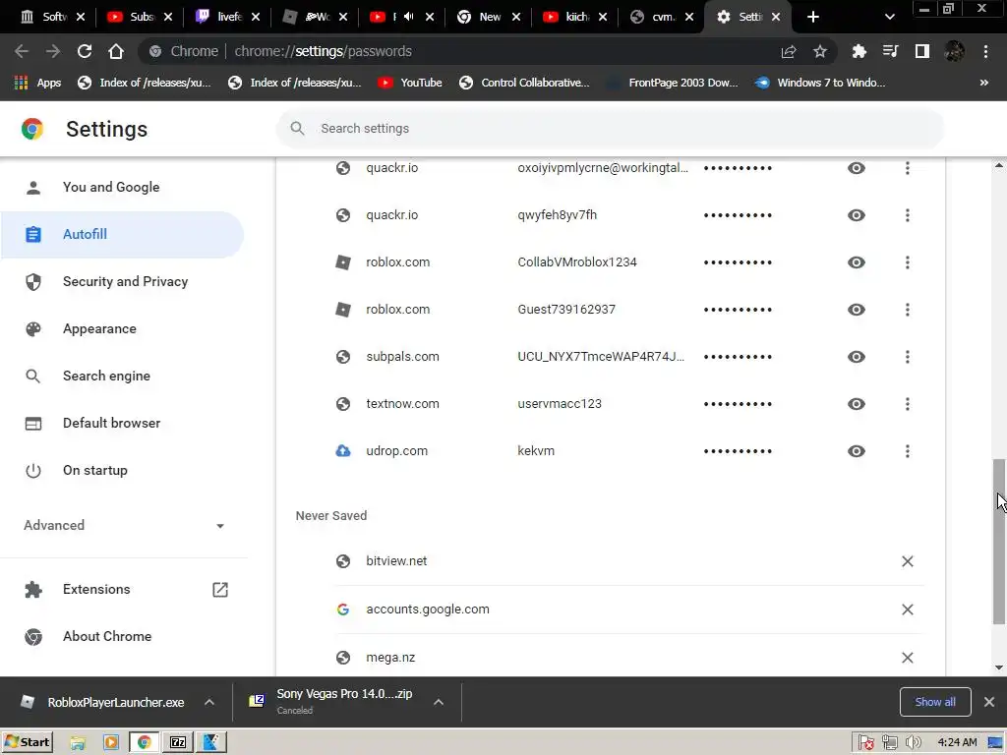Show password for quackr.io oxoiyivpmlycrne entry
Screen dimensions: 1007x755
pyautogui.click(x=857, y=168)
